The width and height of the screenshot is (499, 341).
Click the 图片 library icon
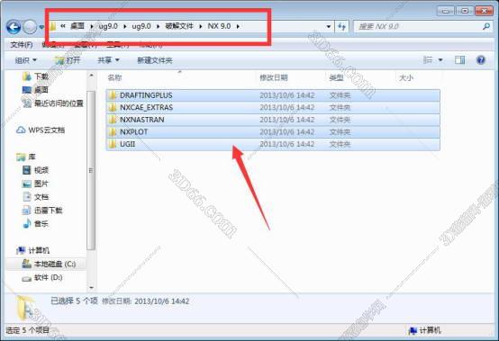(27, 184)
